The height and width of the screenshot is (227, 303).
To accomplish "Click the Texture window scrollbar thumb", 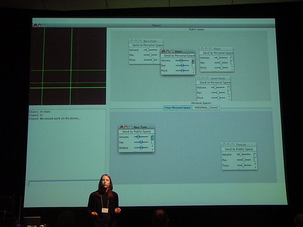I will (255, 156).
